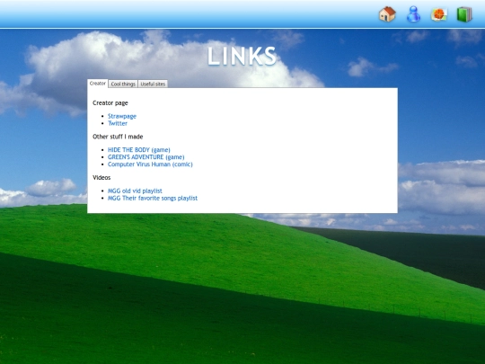The height and width of the screenshot is (364, 485).
Task: Select the Creator tab
Action: [98, 84]
